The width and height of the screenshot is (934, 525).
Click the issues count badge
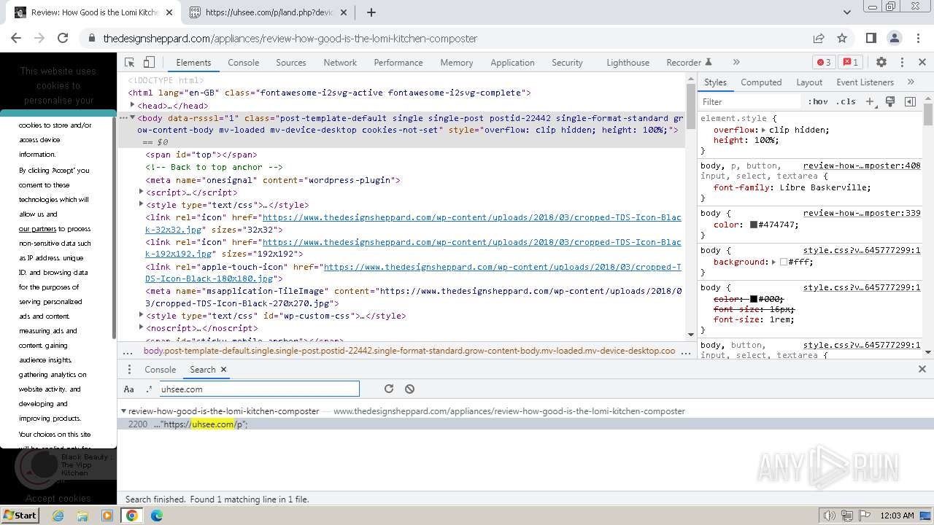[x=849, y=63]
